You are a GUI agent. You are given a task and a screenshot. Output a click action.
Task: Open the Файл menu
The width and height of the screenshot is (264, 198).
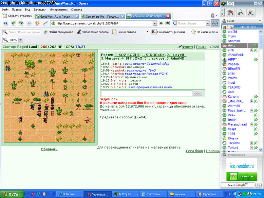click(x=5, y=9)
